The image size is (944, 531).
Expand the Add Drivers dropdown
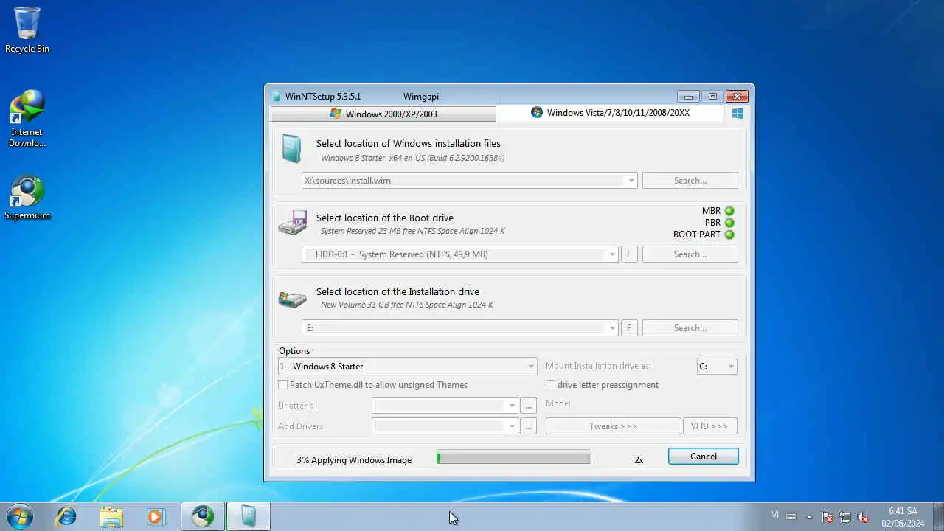coord(512,426)
